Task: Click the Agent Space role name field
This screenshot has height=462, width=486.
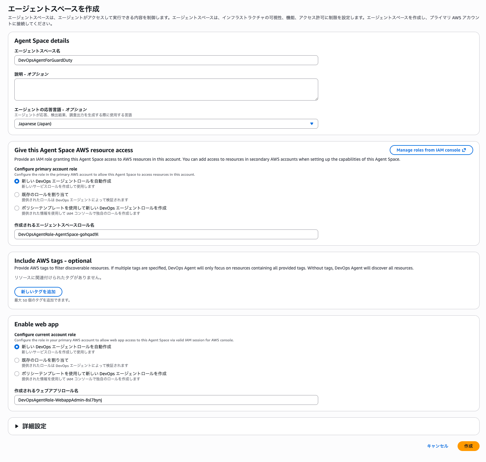Action: pos(166,234)
